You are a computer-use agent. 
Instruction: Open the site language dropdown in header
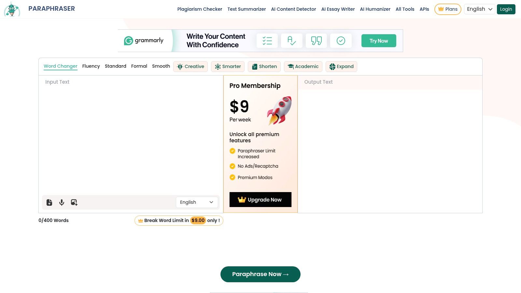tap(479, 9)
